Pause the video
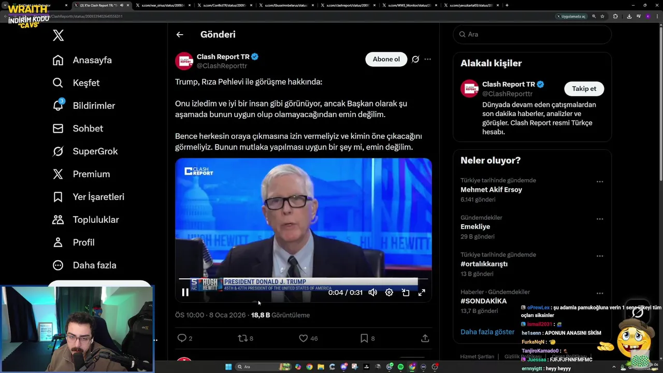Image resolution: width=663 pixels, height=373 pixels. 185,292
